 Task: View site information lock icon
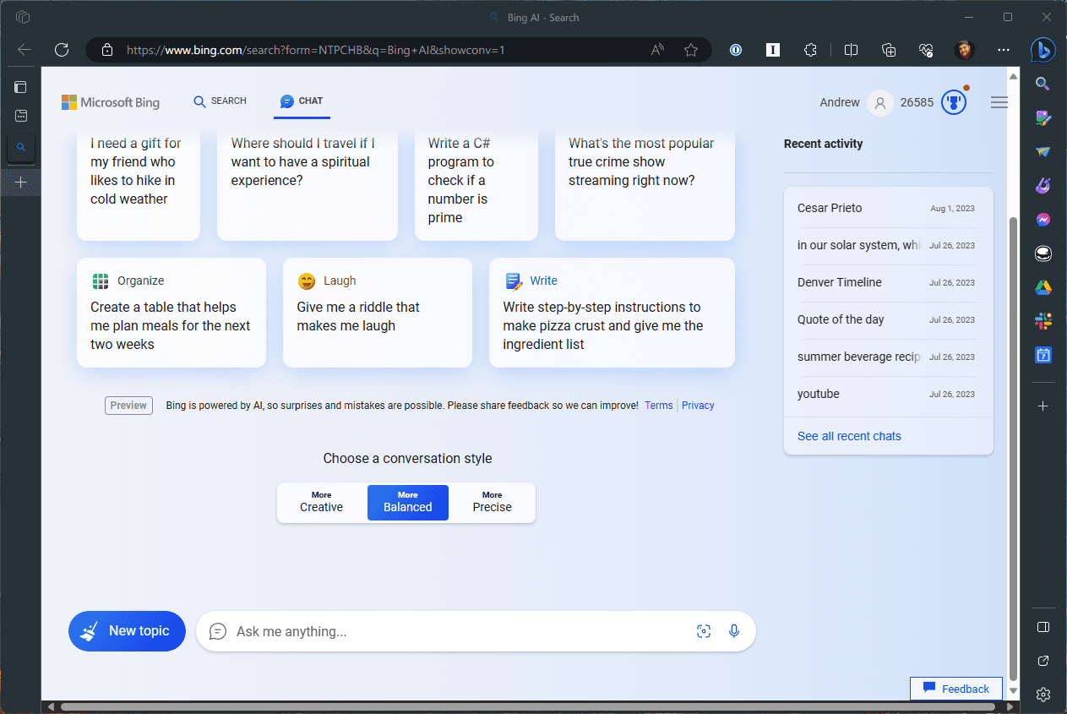click(x=107, y=50)
